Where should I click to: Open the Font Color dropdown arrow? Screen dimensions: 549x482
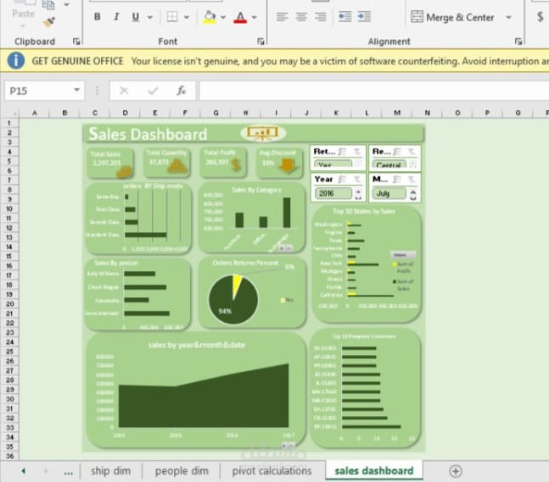click(255, 17)
